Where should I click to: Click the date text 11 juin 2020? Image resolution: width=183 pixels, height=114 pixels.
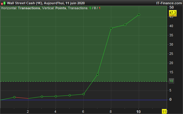coord(75,3)
